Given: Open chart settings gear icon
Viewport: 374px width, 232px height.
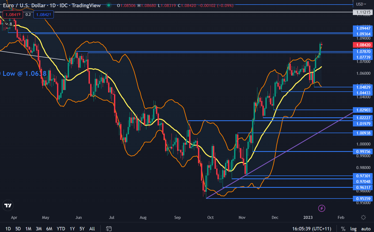Looking at the screenshot, I should pos(363,217).
